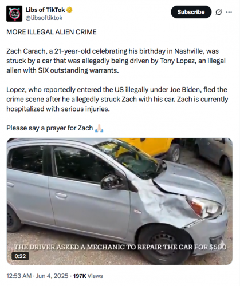
Task: Select the MORE ILLEGAL ALIEN CRIME headline text
Action: click(x=52, y=32)
